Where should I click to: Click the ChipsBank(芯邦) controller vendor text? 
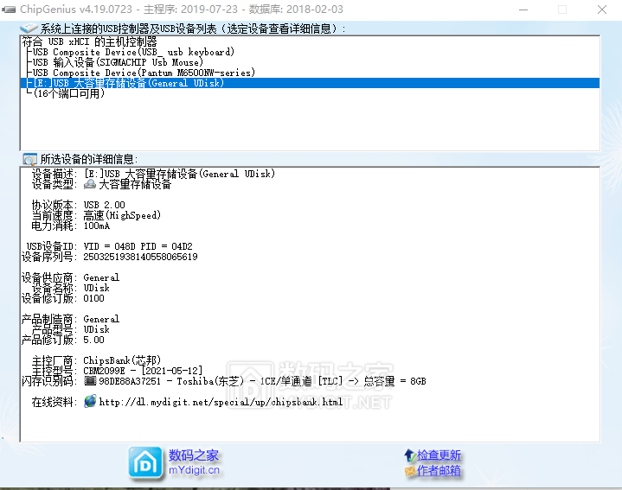(x=122, y=360)
